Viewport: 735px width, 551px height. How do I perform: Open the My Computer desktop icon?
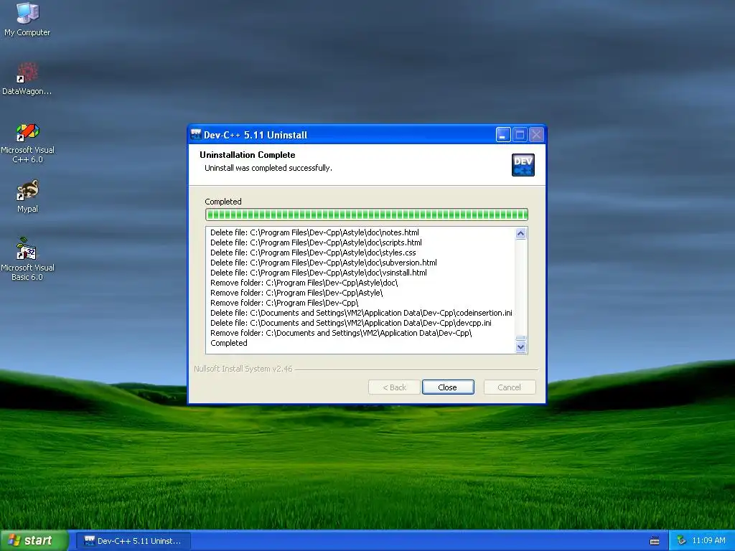tap(27, 19)
